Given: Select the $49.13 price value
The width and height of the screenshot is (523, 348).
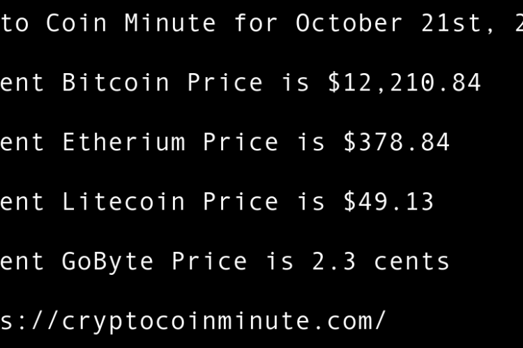Looking at the screenshot, I should tap(388, 202).
